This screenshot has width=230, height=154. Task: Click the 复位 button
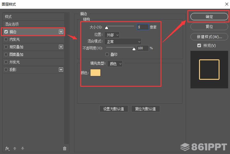coord(209,26)
